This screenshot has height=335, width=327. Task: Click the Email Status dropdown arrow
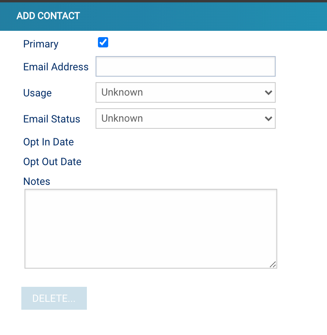(269, 119)
